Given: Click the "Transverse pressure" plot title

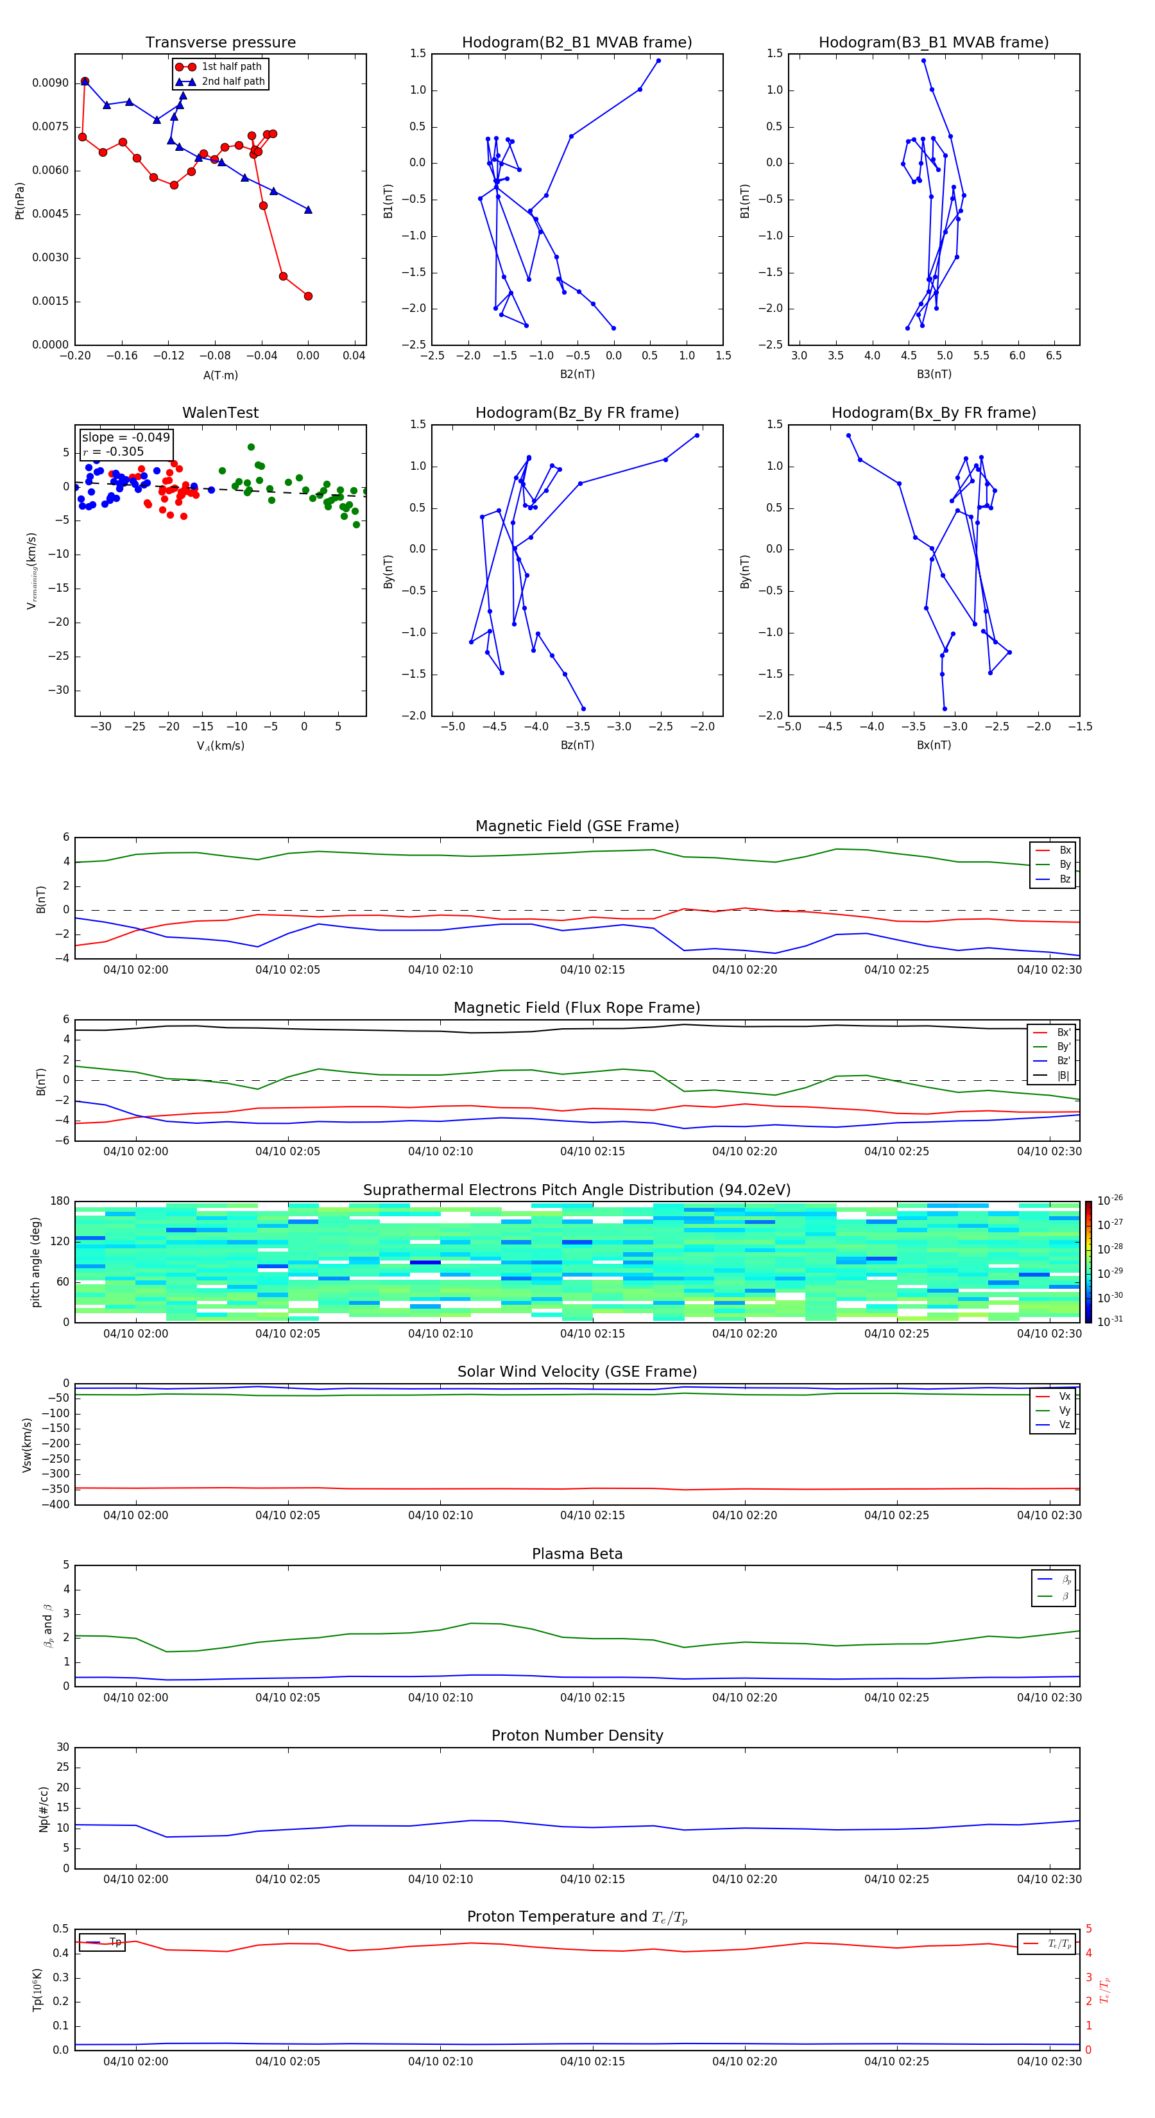Looking at the screenshot, I should [x=220, y=42].
